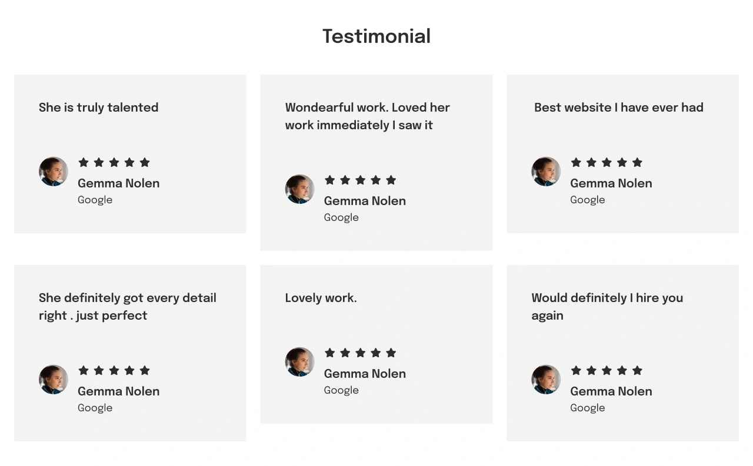Click the second star in the 'She definitely got every detail' card
The image size is (753, 466).
[x=99, y=370]
